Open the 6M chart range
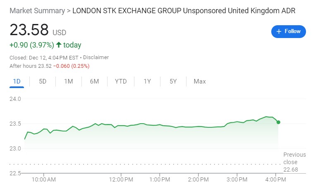This screenshot has height=191, width=318. click(94, 81)
